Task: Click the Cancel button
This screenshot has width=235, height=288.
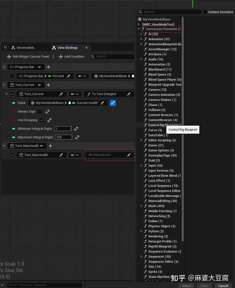Action: click(223, 286)
